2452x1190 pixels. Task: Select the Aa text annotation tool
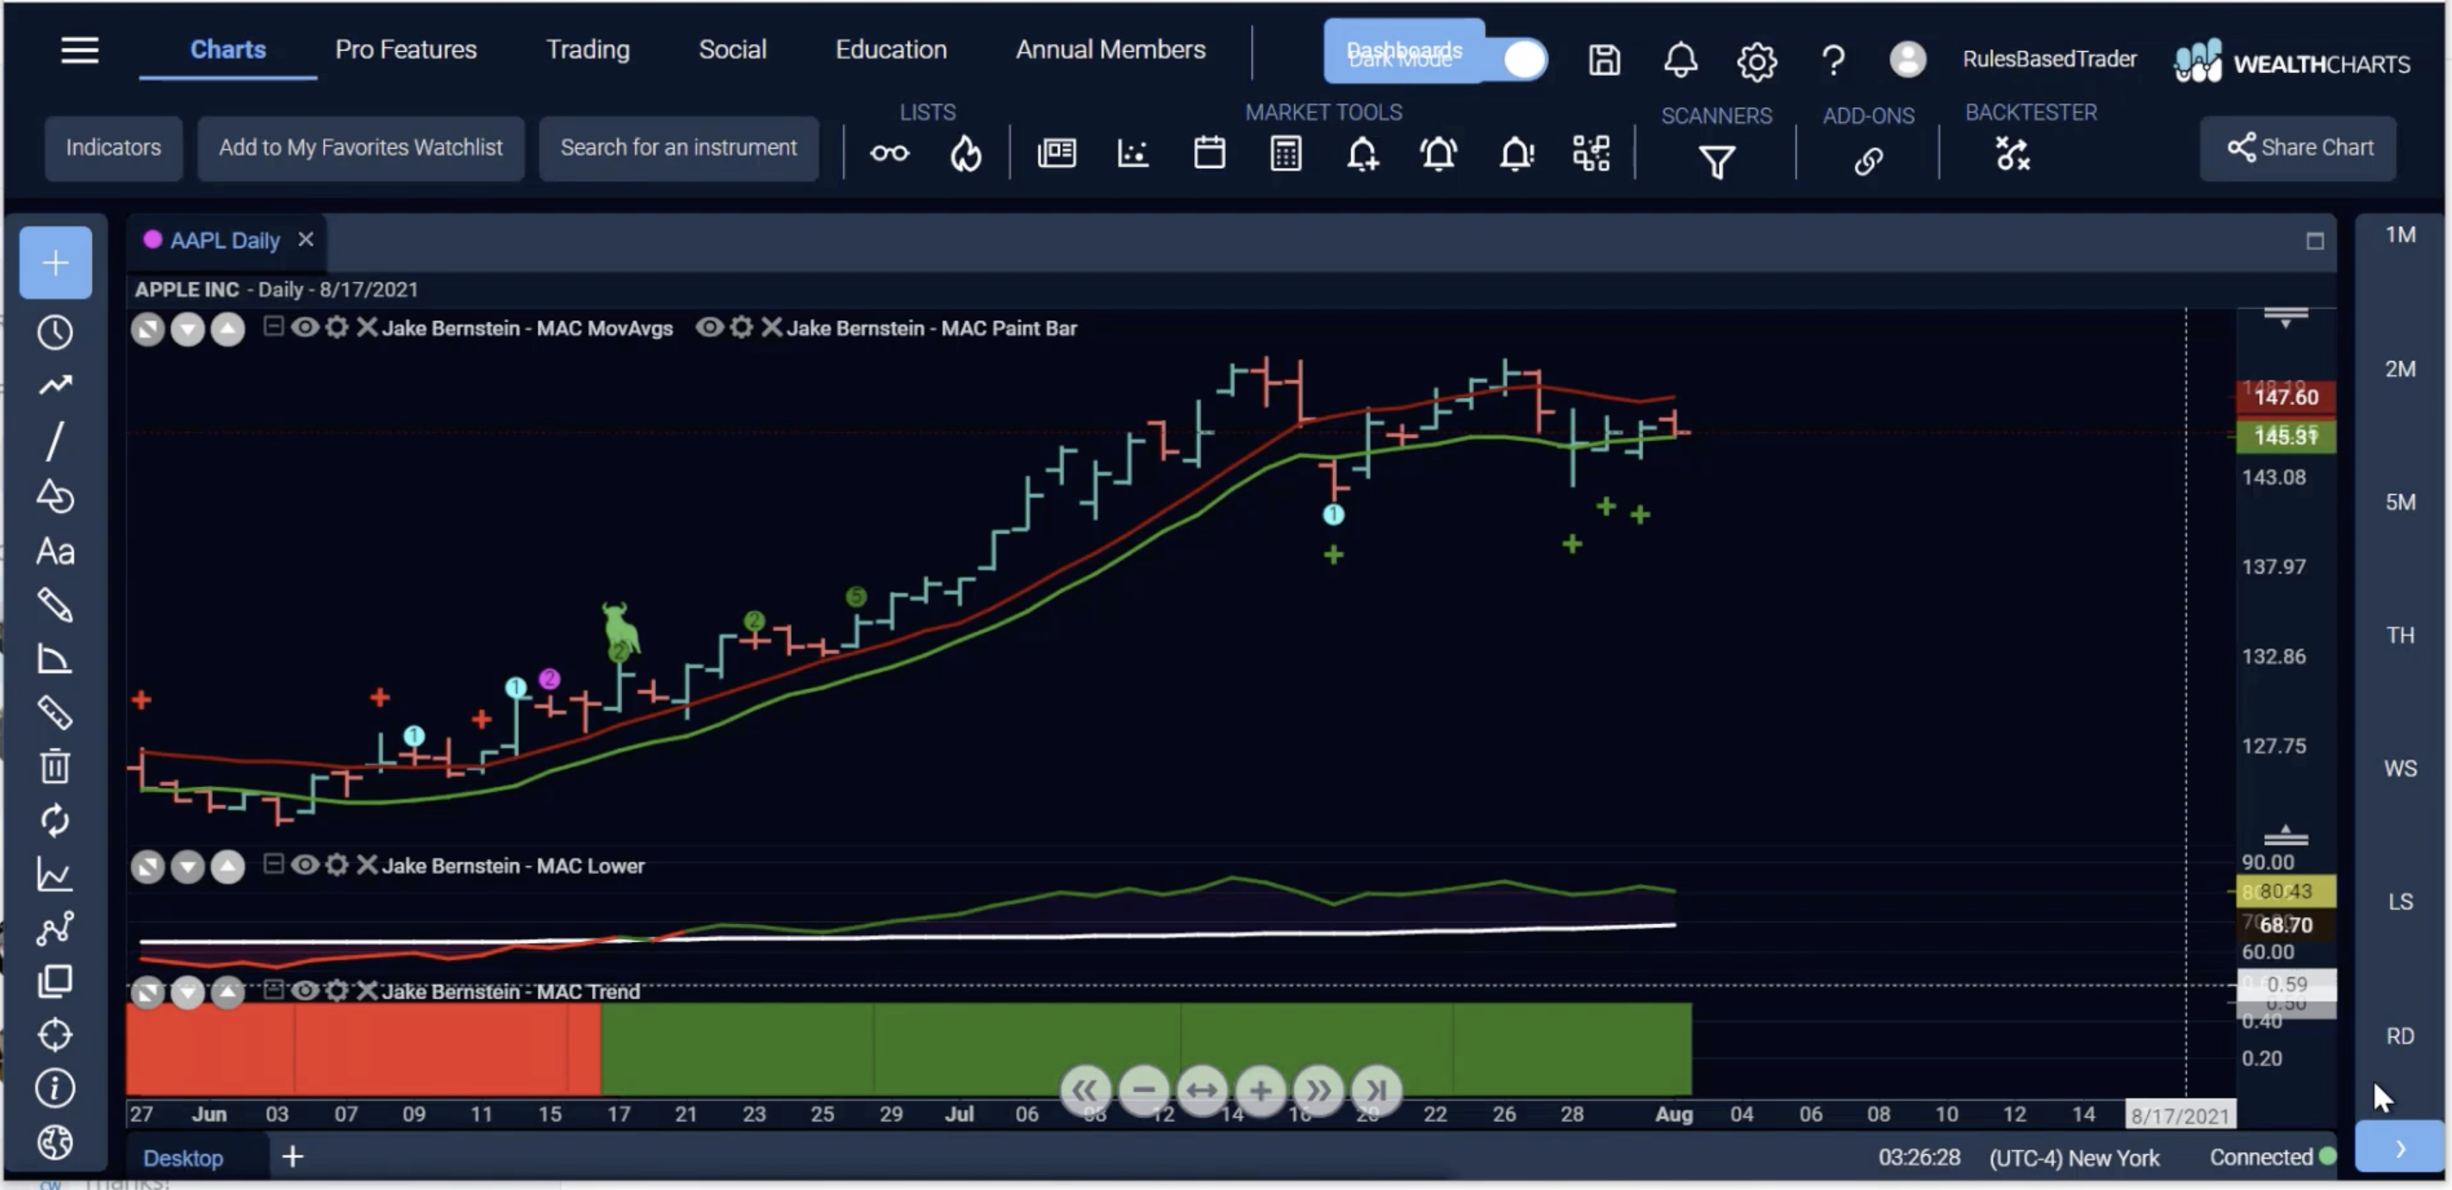coord(55,552)
